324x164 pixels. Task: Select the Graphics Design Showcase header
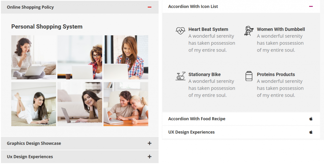pyautogui.click(x=80, y=143)
